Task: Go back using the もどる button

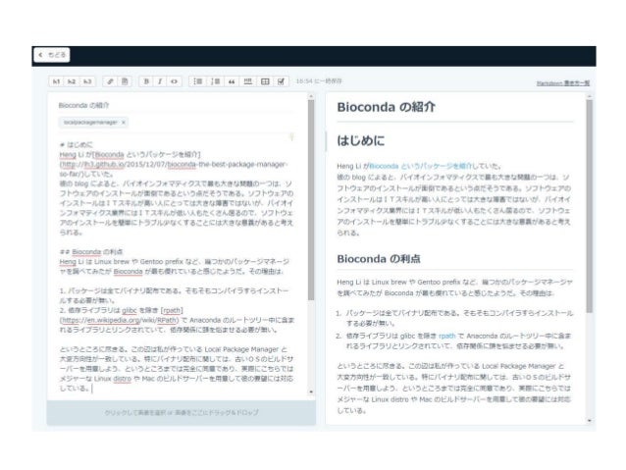Action: (x=52, y=55)
